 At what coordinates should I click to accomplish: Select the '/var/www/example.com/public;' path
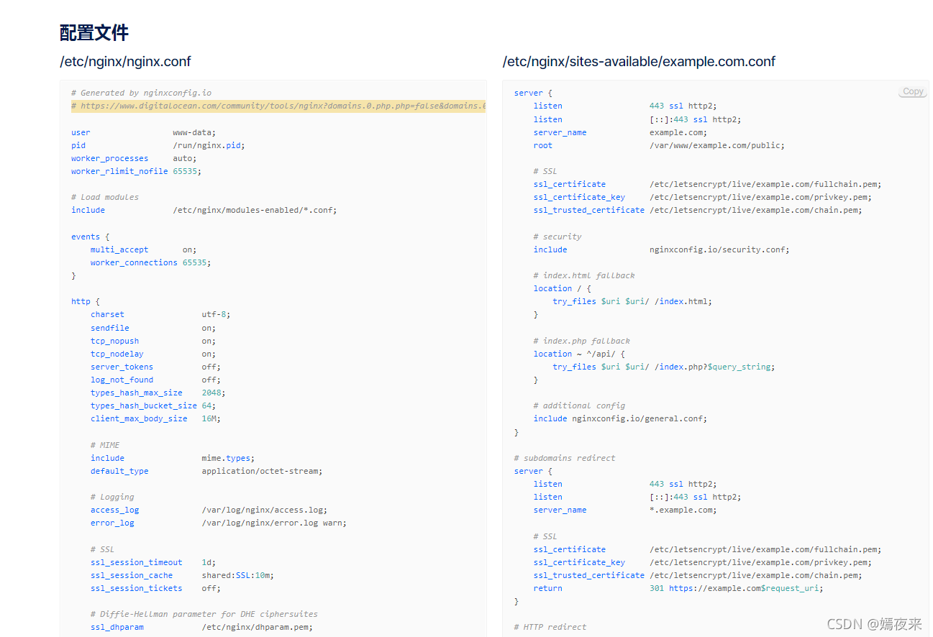(717, 145)
